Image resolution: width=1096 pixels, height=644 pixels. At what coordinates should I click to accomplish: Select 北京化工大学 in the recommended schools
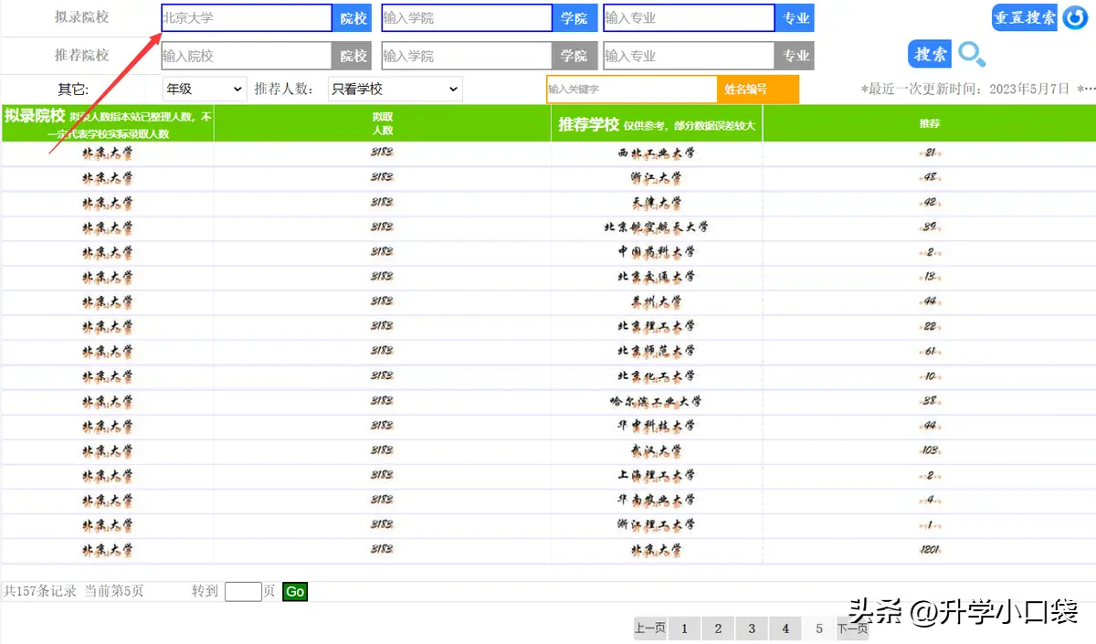(x=656, y=376)
